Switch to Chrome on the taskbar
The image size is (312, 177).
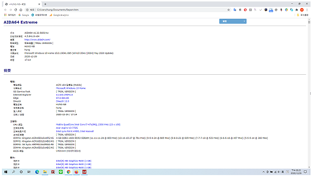pyautogui.click(x=68, y=172)
